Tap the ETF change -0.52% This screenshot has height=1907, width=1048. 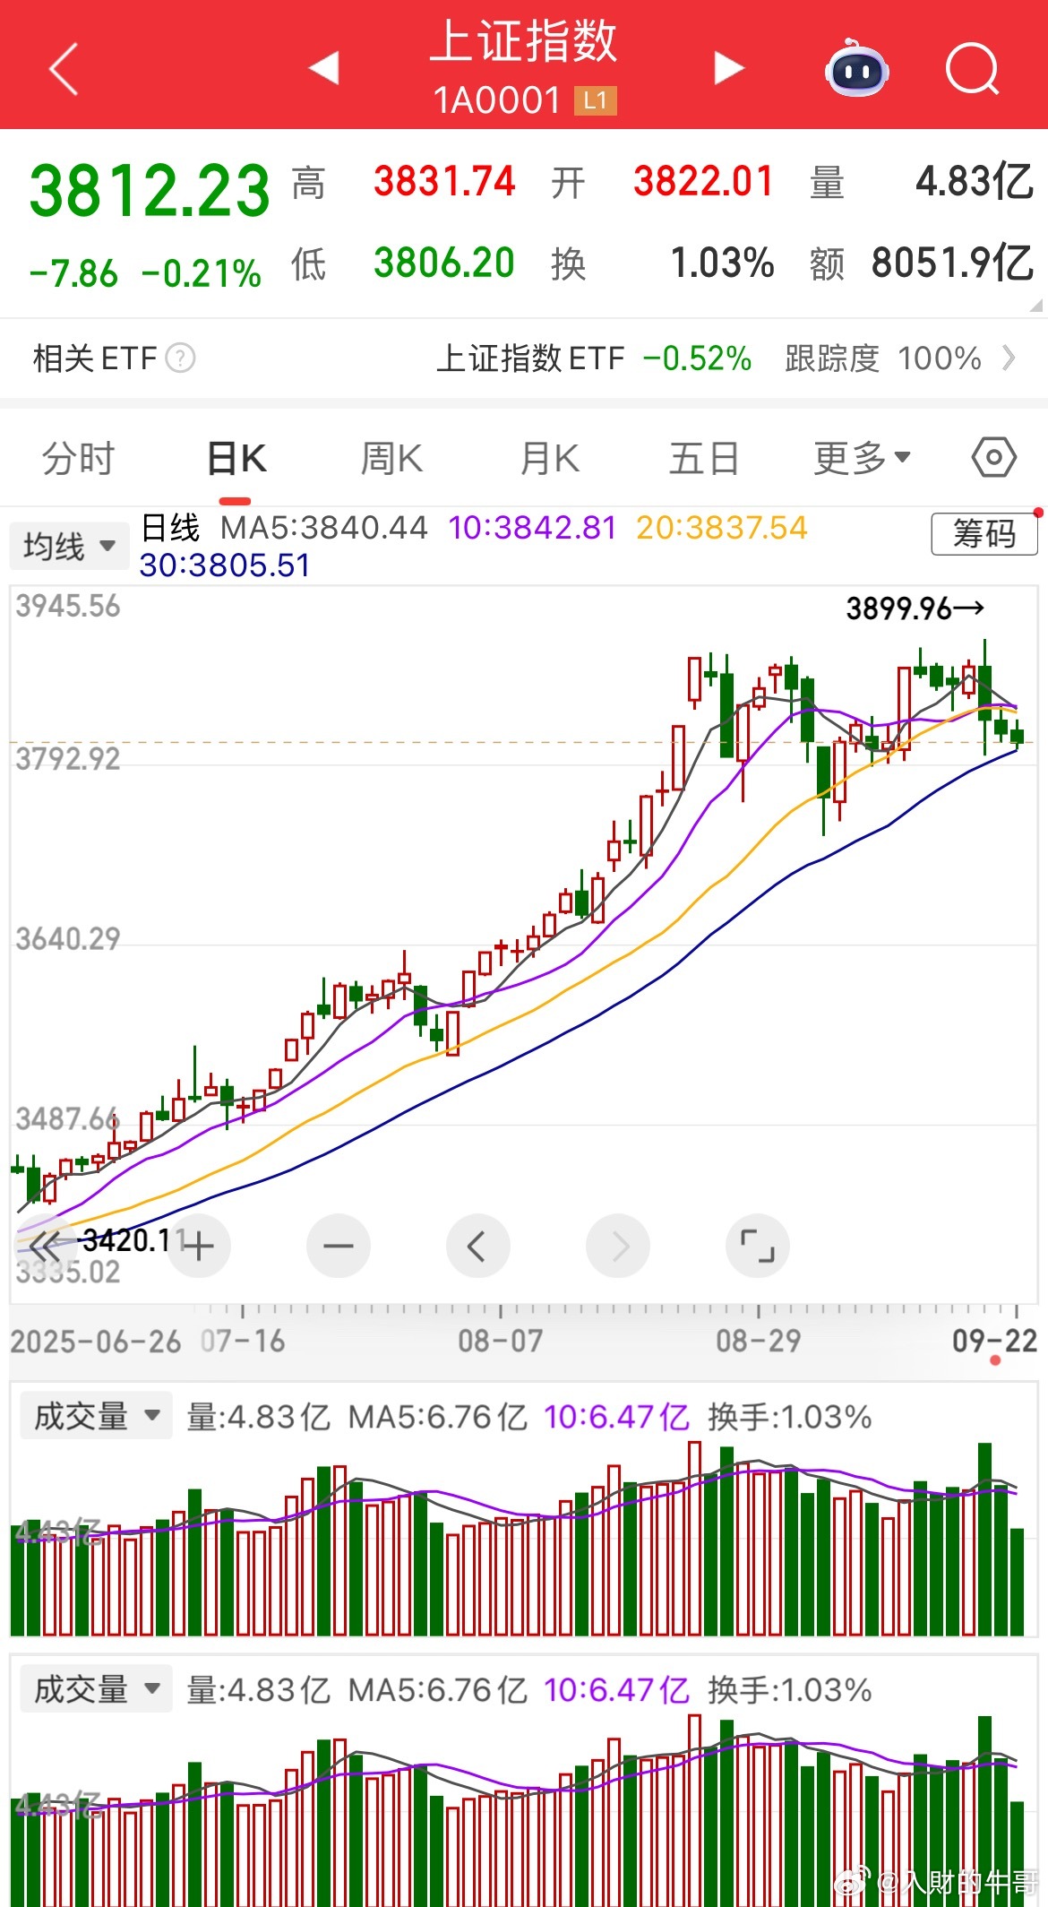tap(697, 358)
